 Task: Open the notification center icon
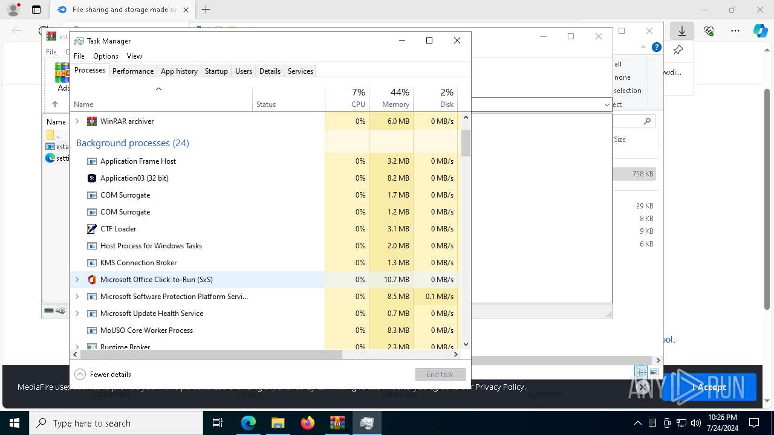click(754, 423)
